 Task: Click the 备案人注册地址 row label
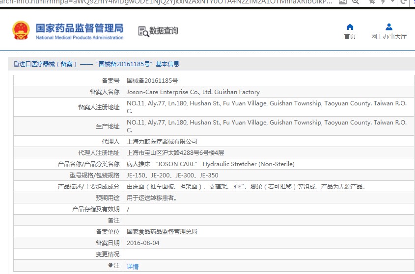[x=99, y=107]
